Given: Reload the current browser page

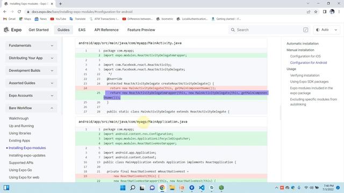Looking at the screenshot, I should click(x=19, y=12).
